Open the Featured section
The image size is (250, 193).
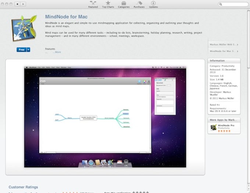93,4
